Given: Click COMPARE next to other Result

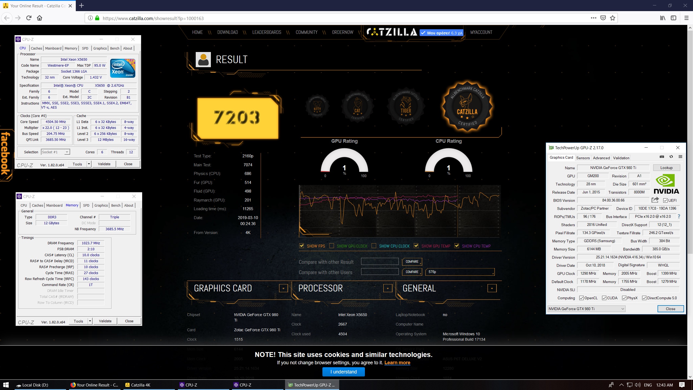Looking at the screenshot, I should [412, 262].
